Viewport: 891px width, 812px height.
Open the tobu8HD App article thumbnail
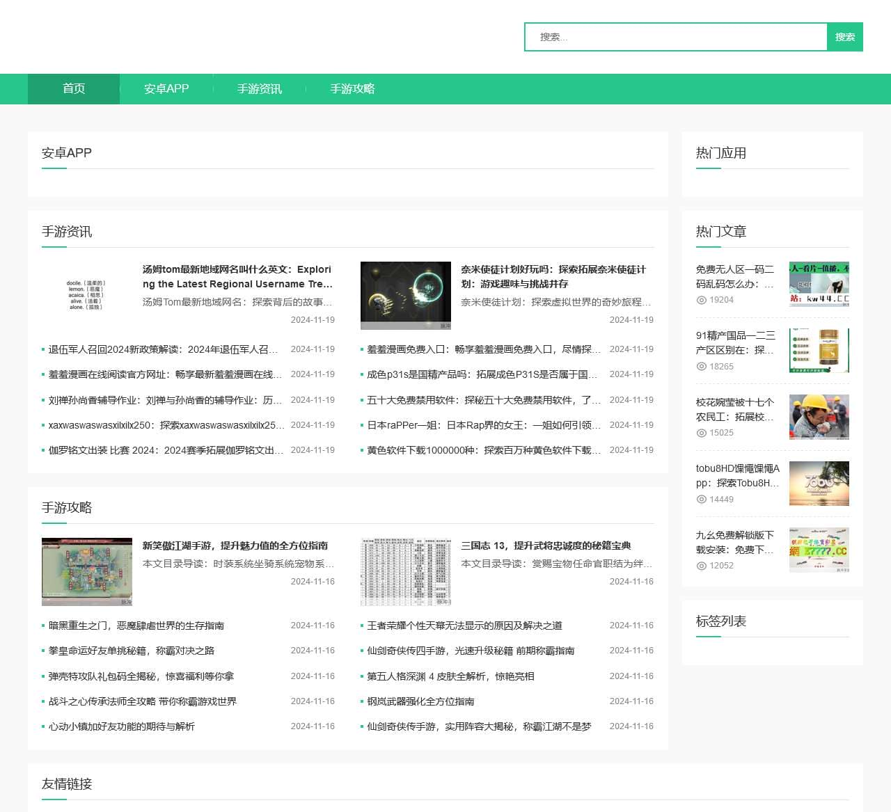click(x=819, y=484)
